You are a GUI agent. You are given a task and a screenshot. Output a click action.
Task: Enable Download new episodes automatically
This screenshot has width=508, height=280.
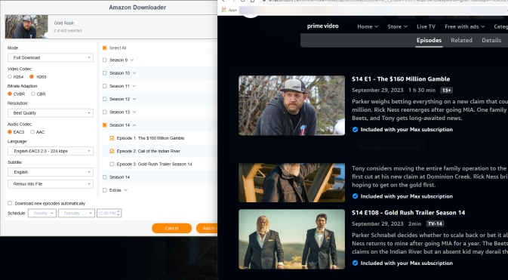click(x=10, y=203)
